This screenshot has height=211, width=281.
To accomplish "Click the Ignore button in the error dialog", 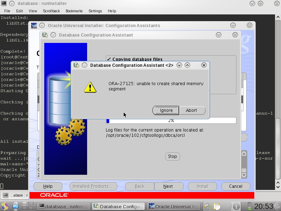I will click(165, 110).
